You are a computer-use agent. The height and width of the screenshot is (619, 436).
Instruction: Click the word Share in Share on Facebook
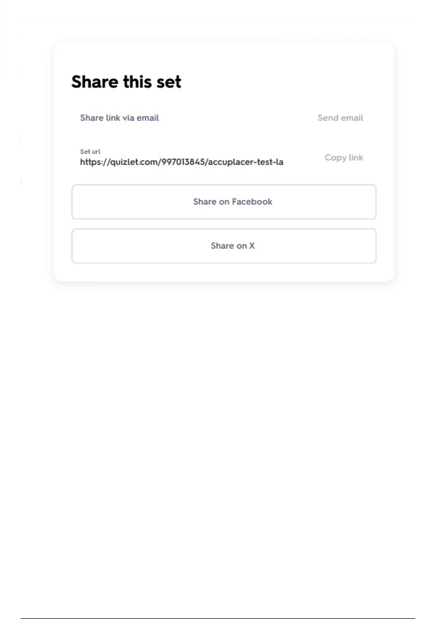[205, 202]
